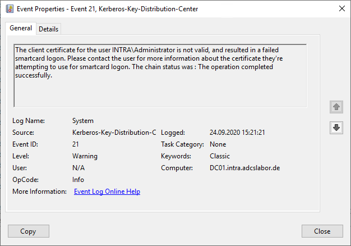Click the Event Properties title bar icon

coord(10,9)
